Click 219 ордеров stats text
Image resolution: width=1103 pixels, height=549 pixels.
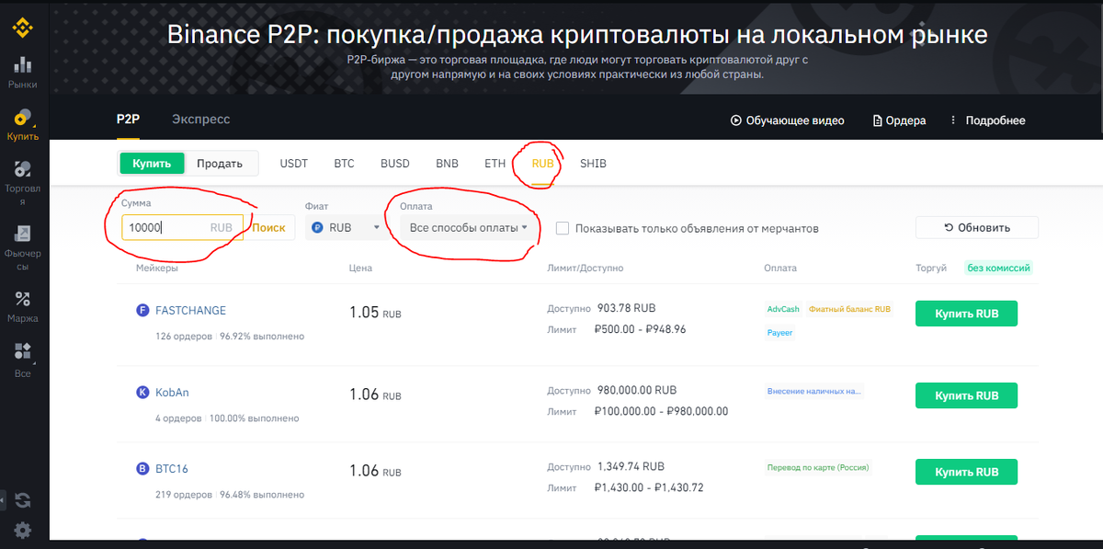coord(185,494)
